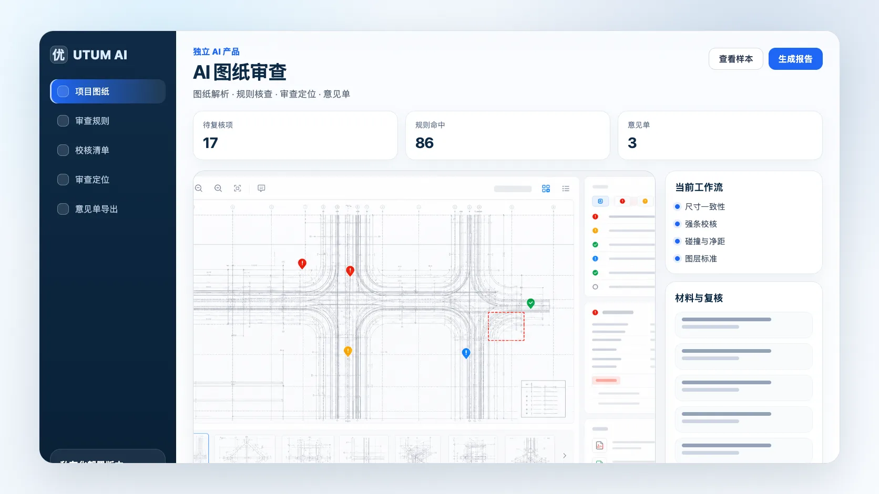Viewport: 879px width, 494px height.
Task: Zoom out of the drawing viewer
Action: 199,188
